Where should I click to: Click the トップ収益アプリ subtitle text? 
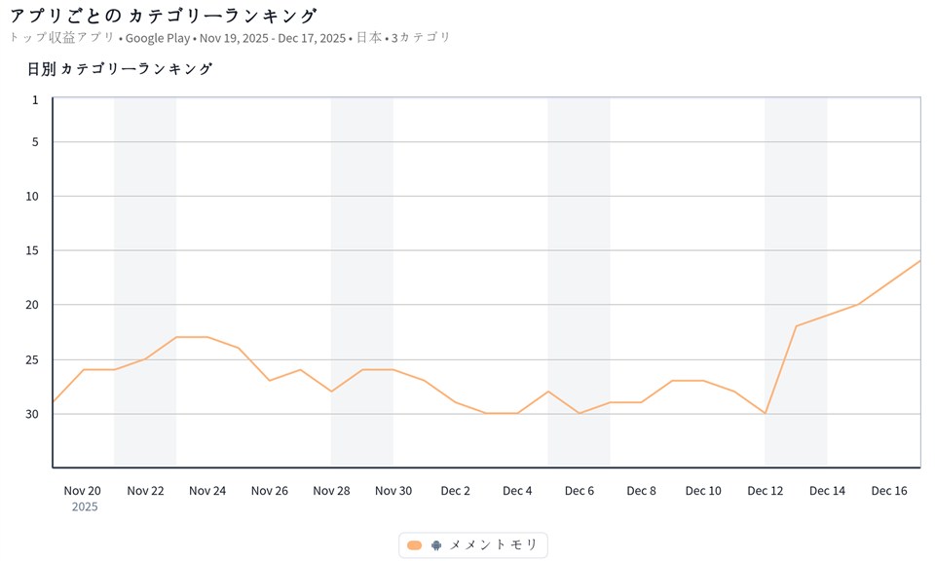coord(61,38)
